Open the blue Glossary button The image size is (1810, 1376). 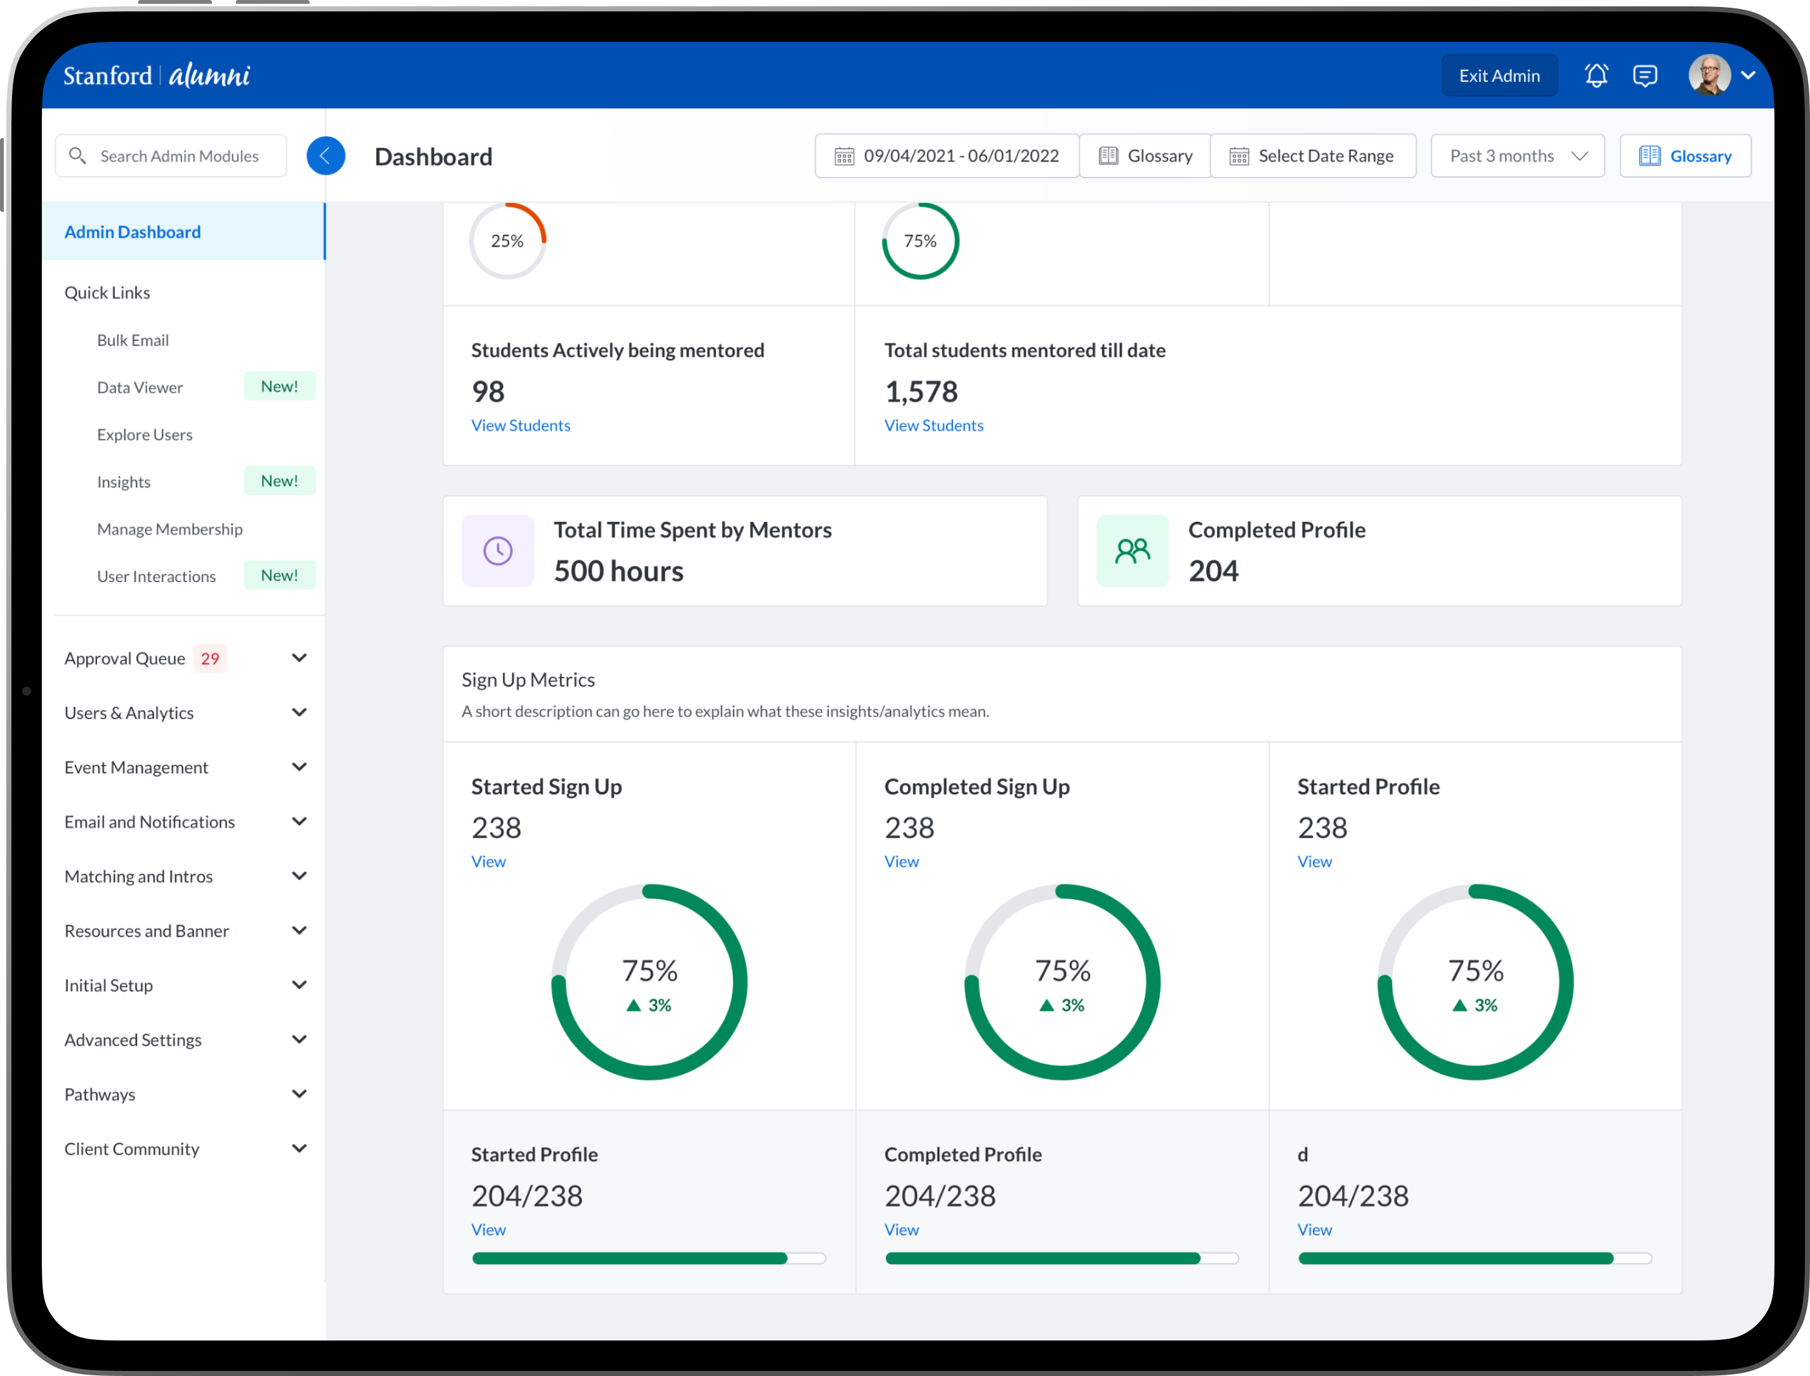(x=1684, y=155)
